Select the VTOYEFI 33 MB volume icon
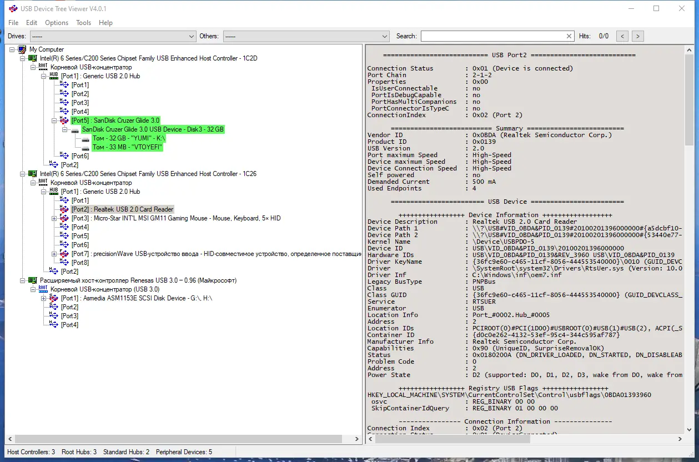The image size is (699, 462). click(x=86, y=148)
